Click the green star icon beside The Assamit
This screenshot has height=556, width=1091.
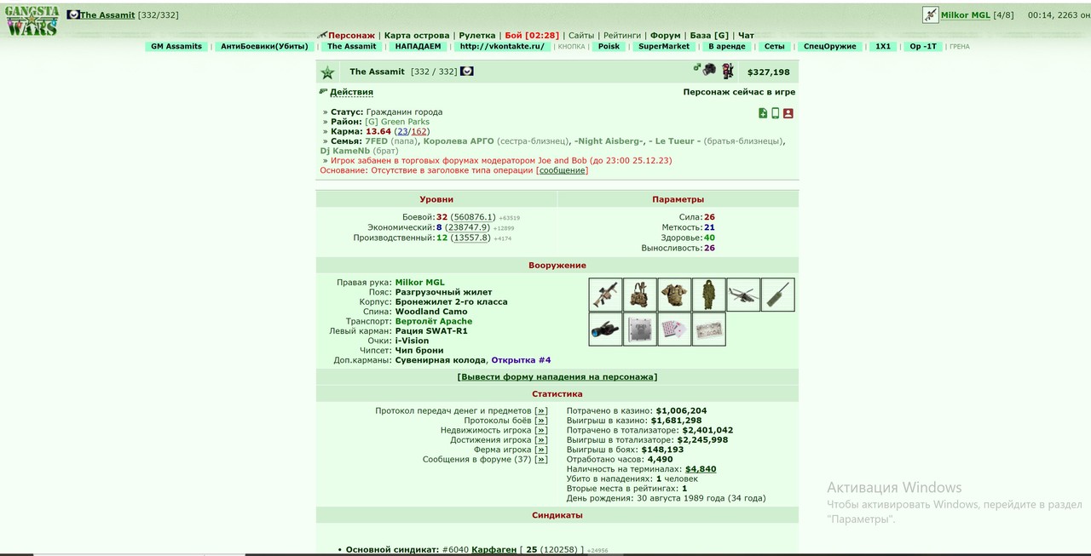point(327,72)
